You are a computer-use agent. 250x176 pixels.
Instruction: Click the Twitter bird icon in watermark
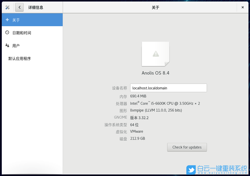(x=191, y=170)
